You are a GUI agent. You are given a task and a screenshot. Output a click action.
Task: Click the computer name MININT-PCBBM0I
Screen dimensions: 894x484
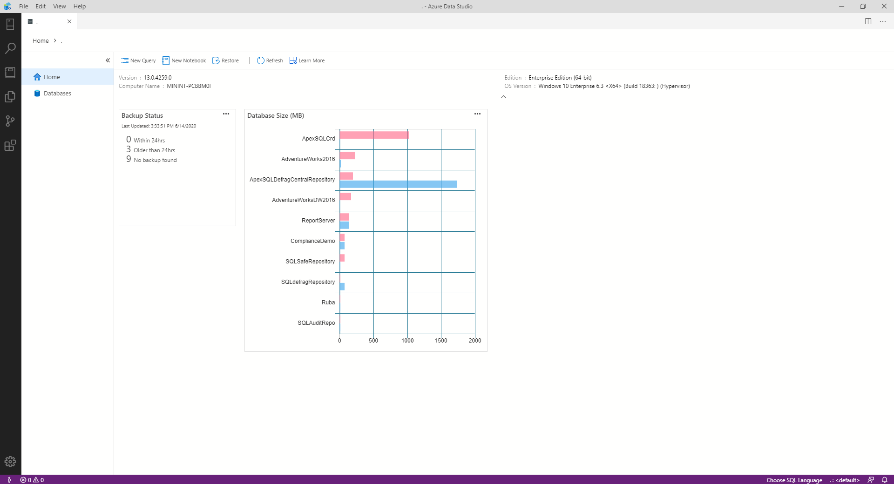[x=189, y=86]
